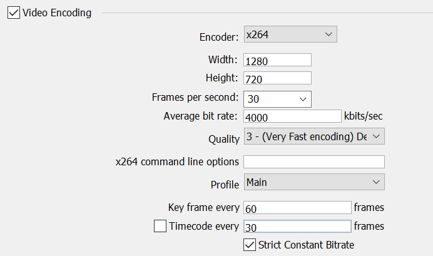Click into the Height field showing 720
The image size is (433, 256).
point(278,78)
